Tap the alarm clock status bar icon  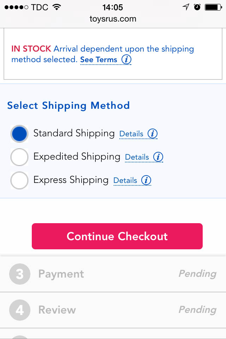[x=197, y=7]
